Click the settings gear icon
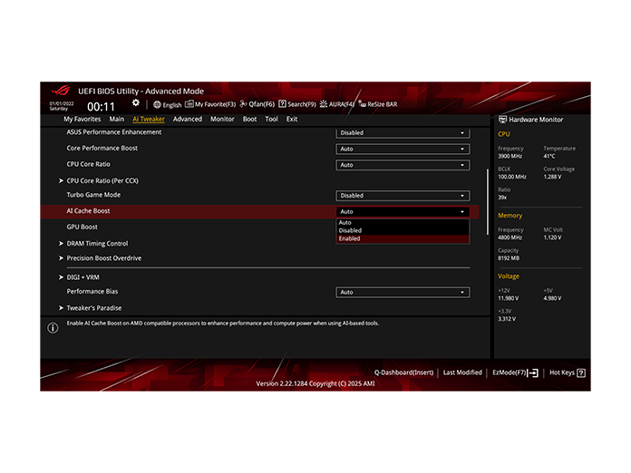This screenshot has width=631, height=473. (x=136, y=103)
